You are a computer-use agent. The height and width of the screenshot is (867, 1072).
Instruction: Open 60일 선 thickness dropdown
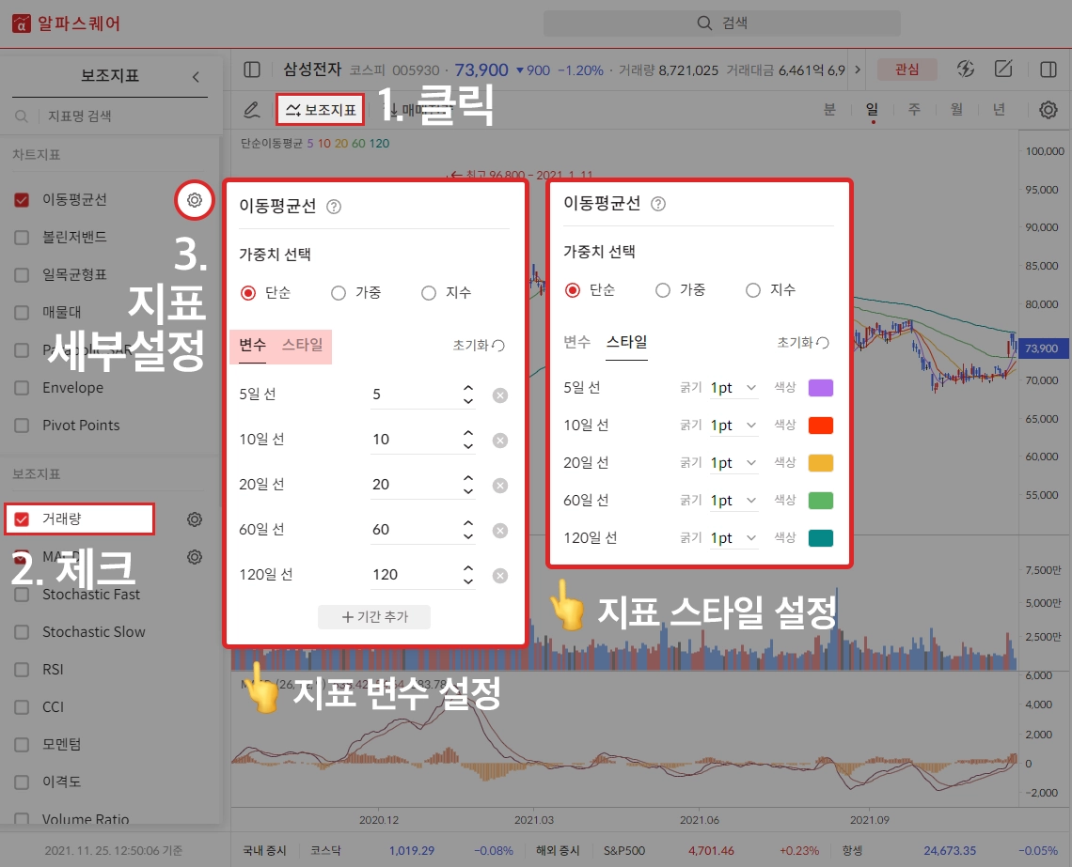pyautogui.click(x=733, y=501)
